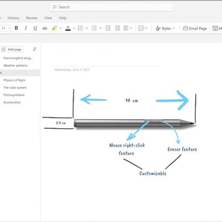Increase paragraph indent
222x222 pixels.
pyautogui.click(x=117, y=28)
